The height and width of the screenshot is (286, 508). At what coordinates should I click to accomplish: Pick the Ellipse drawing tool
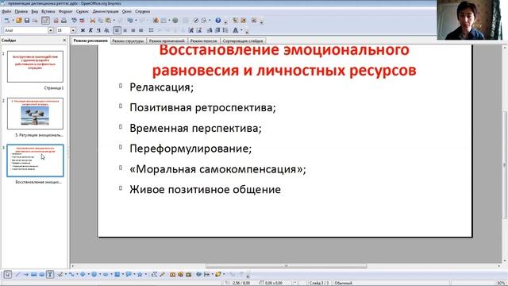pyautogui.click(x=42, y=274)
